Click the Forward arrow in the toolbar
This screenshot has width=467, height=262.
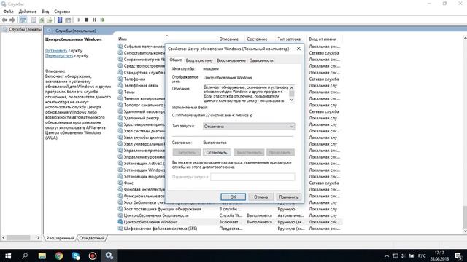tap(12, 20)
